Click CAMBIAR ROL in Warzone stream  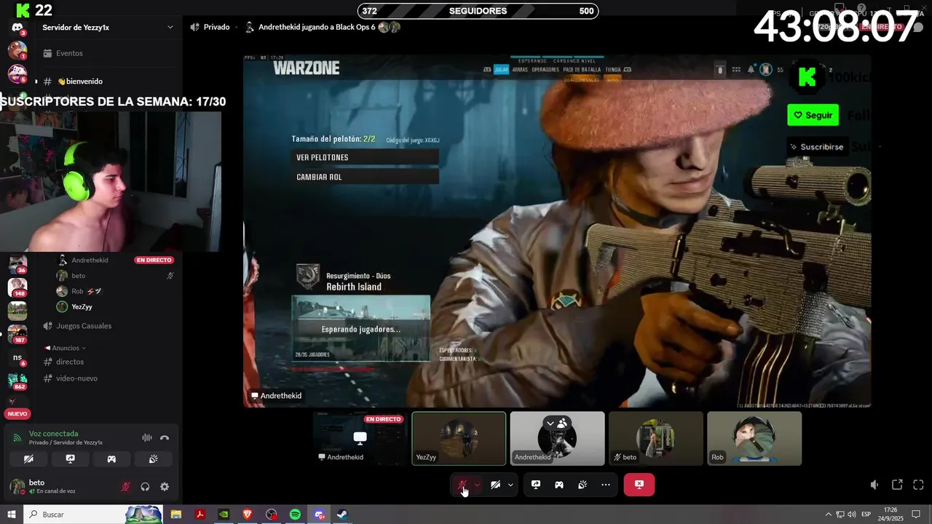tap(365, 177)
